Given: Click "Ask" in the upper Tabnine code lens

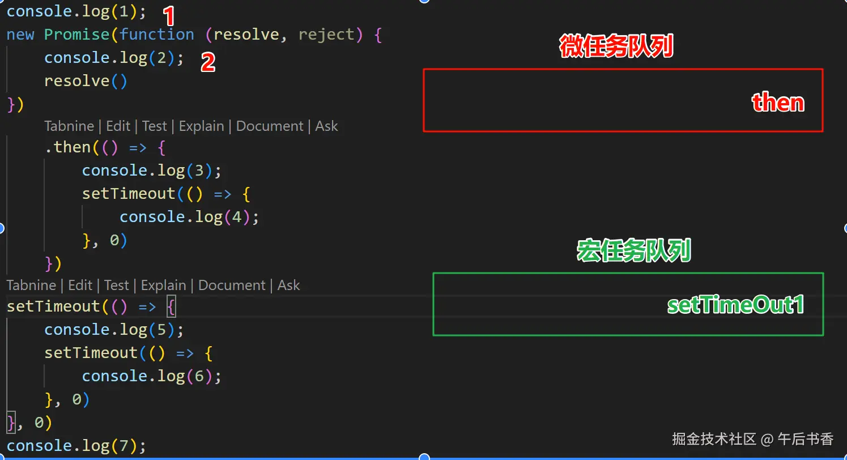Looking at the screenshot, I should (326, 126).
